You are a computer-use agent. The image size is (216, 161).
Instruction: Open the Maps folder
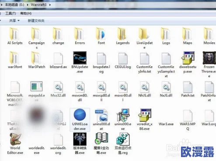click(x=188, y=36)
